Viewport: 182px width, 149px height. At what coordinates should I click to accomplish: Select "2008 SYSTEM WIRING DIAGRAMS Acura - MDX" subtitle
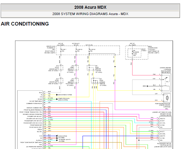pos(90,14)
